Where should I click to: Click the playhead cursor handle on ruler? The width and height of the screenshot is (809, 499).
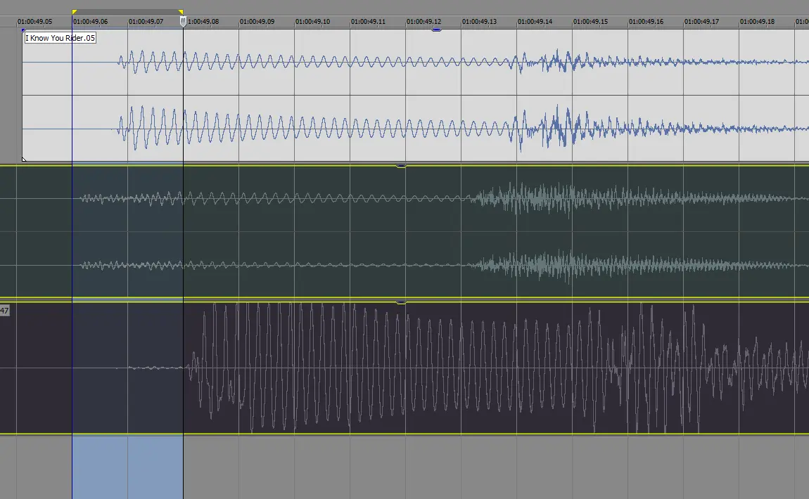pos(183,22)
